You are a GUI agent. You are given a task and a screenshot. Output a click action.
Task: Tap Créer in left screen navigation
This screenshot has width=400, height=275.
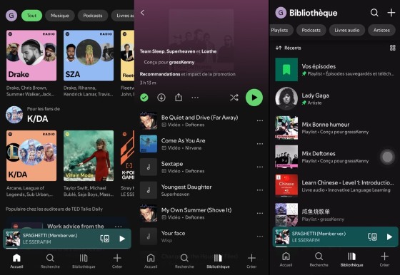pyautogui.click(x=117, y=261)
